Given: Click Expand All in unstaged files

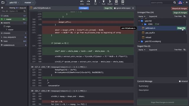Looking at the screenshot, I should (x=153, y=16).
